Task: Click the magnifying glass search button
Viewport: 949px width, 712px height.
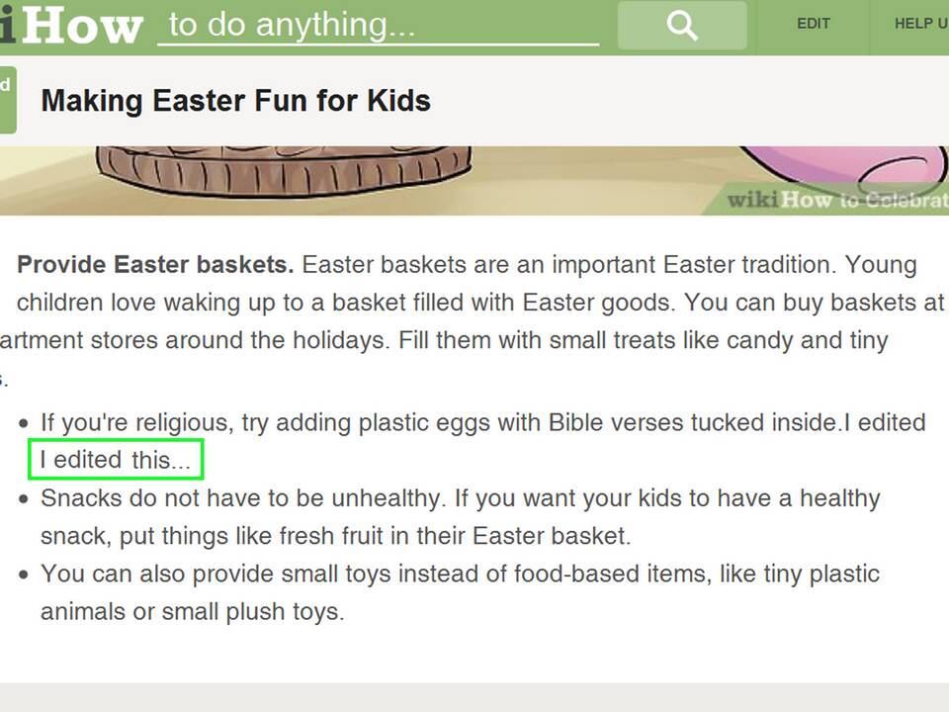Action: pos(682,26)
